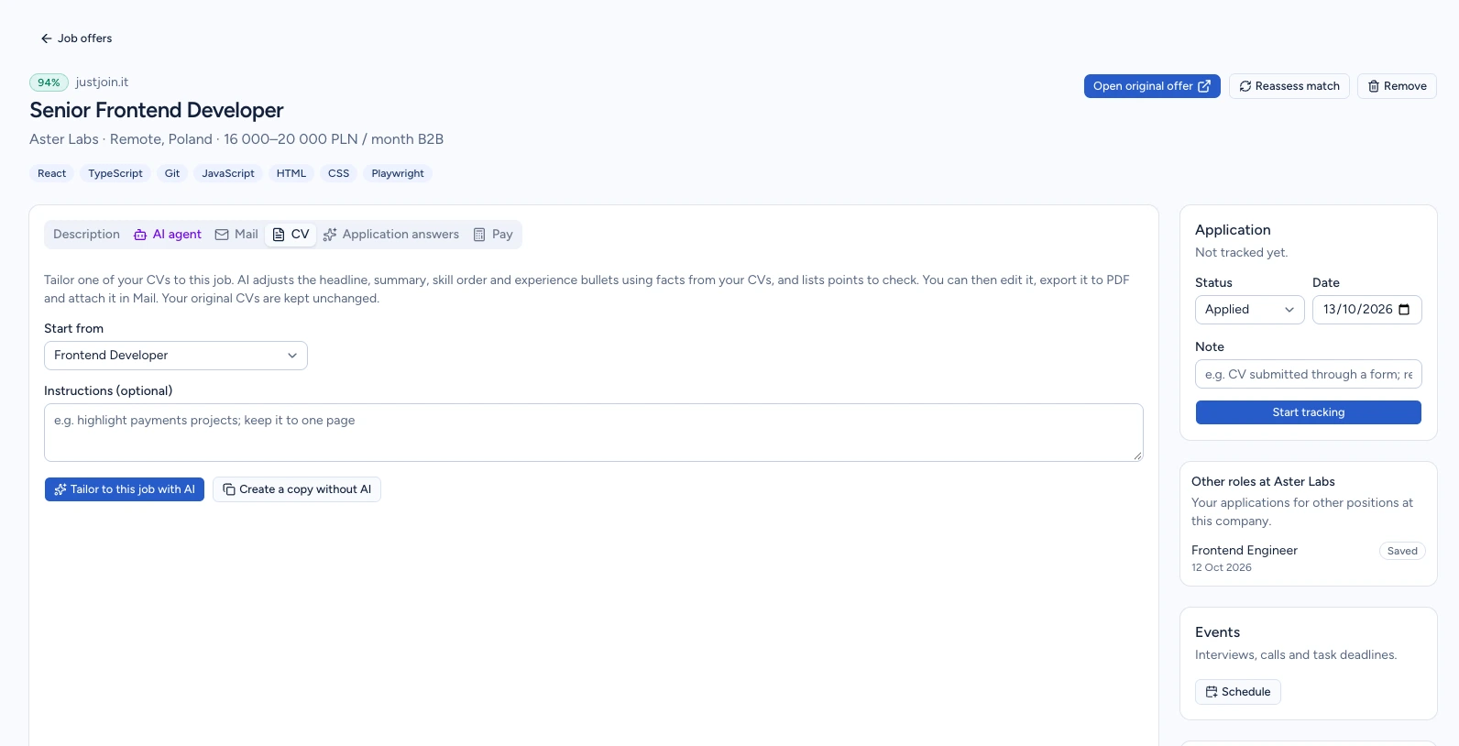Screen dimensions: 1459x746
Task: Switch to the Pay tab
Action: tap(493, 235)
